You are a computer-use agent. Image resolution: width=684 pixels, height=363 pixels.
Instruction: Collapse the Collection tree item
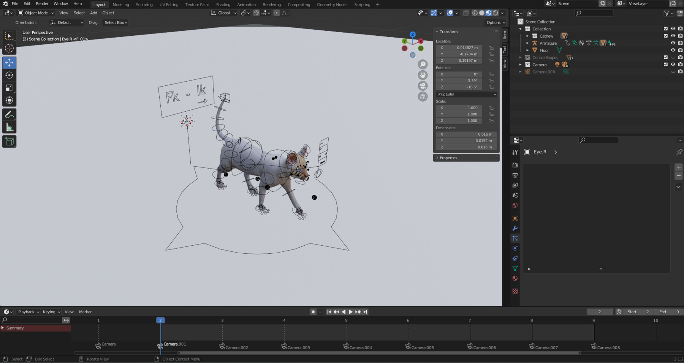click(520, 28)
